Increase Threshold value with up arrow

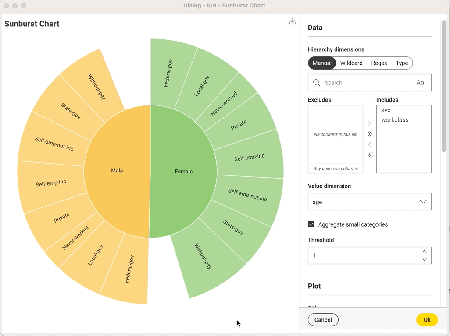(424, 252)
